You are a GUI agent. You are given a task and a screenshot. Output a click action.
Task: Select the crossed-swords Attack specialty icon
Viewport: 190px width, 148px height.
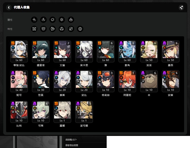34,29
